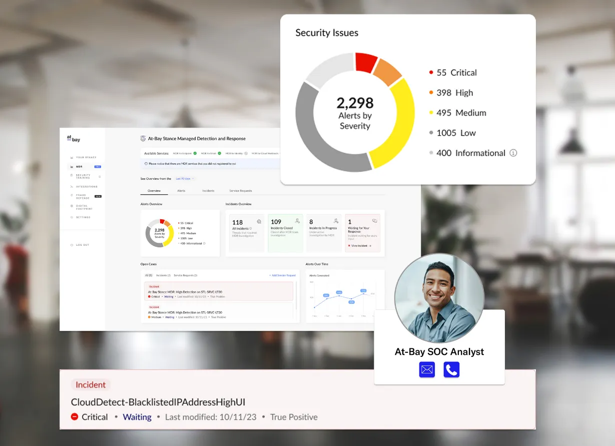Click the View Incident link
This screenshot has height=446, width=615.
tap(360, 246)
